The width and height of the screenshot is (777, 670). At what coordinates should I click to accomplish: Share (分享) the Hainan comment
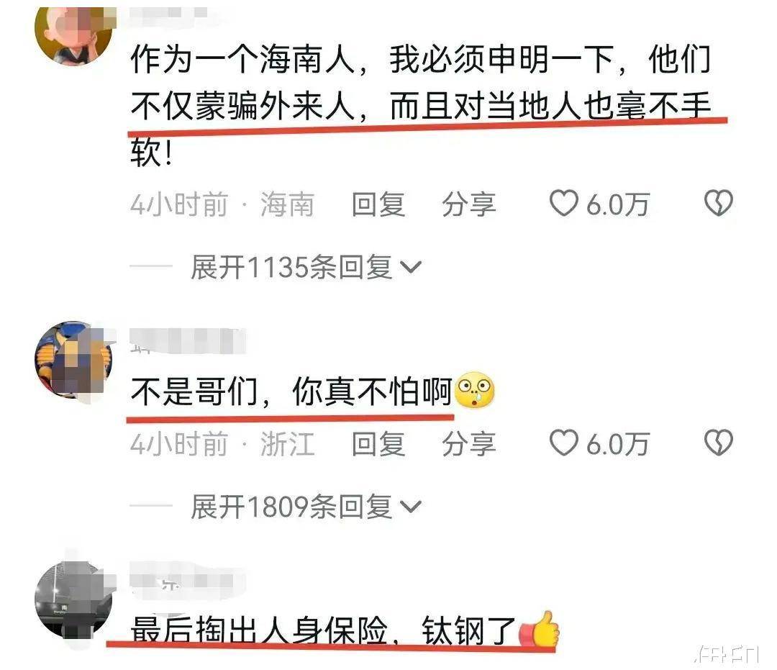click(x=469, y=204)
